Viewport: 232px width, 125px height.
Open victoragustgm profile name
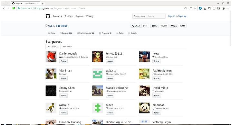tap(161, 122)
